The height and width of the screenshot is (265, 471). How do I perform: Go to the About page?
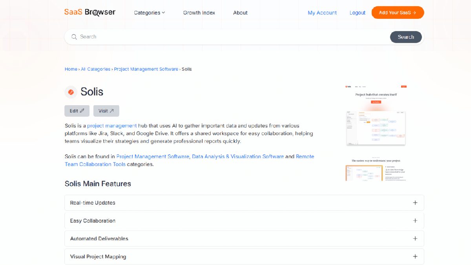(x=240, y=13)
